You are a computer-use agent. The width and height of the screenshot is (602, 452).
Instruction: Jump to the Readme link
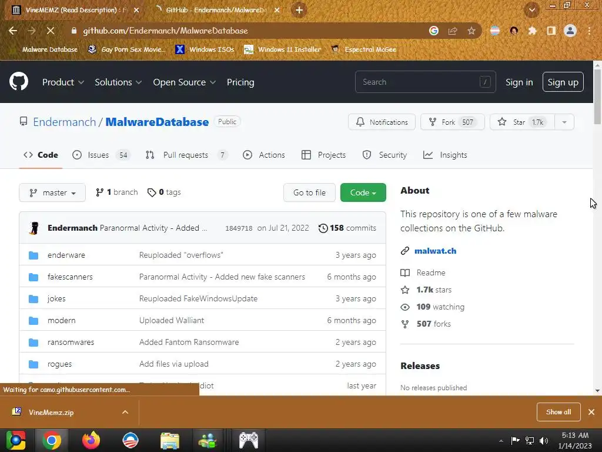423,272
